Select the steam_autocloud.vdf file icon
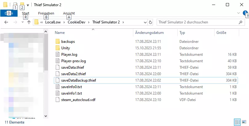This screenshot has height=126, width=249. point(58,100)
